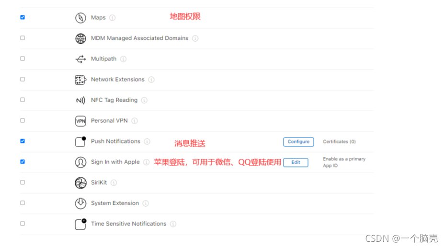The width and height of the screenshot is (445, 247).
Task: Open info icon beside SiriKit
Action: pos(114,182)
